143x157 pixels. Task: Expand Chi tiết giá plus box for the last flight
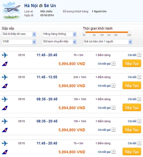click(113, 152)
